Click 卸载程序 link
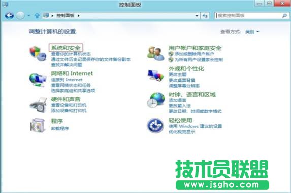 point(60,128)
